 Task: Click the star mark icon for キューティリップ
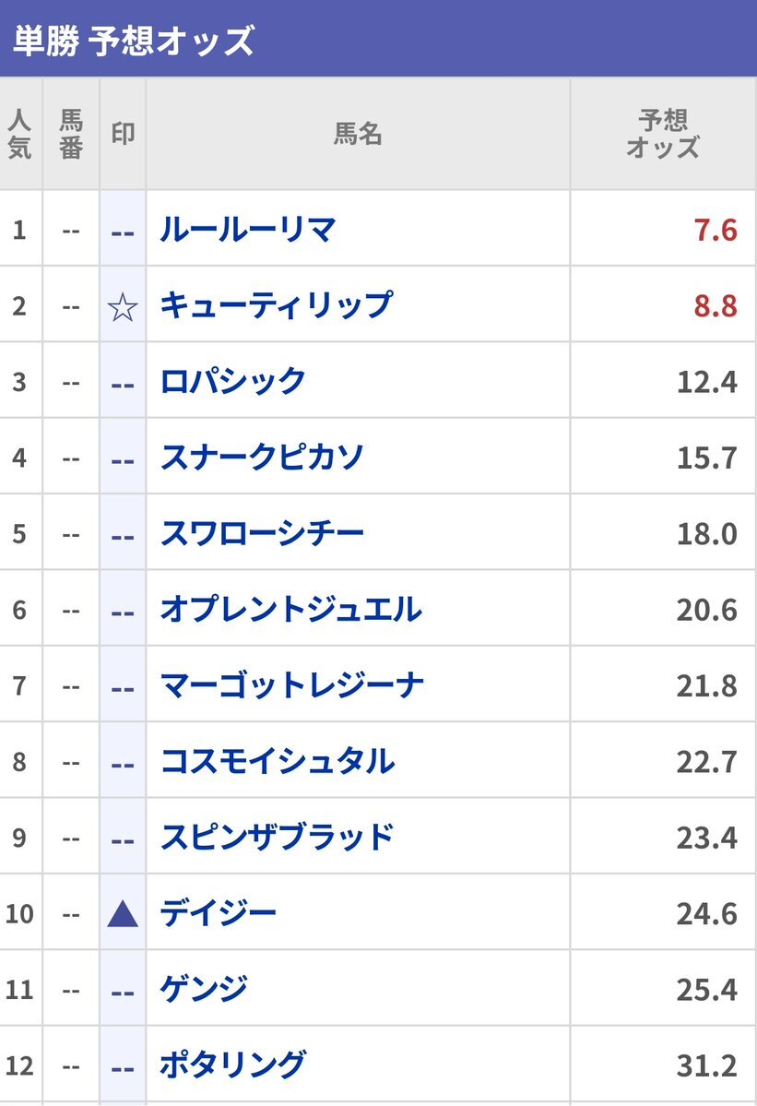tap(123, 306)
